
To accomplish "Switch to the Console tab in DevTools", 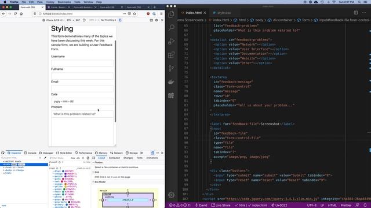I will [30, 153].
